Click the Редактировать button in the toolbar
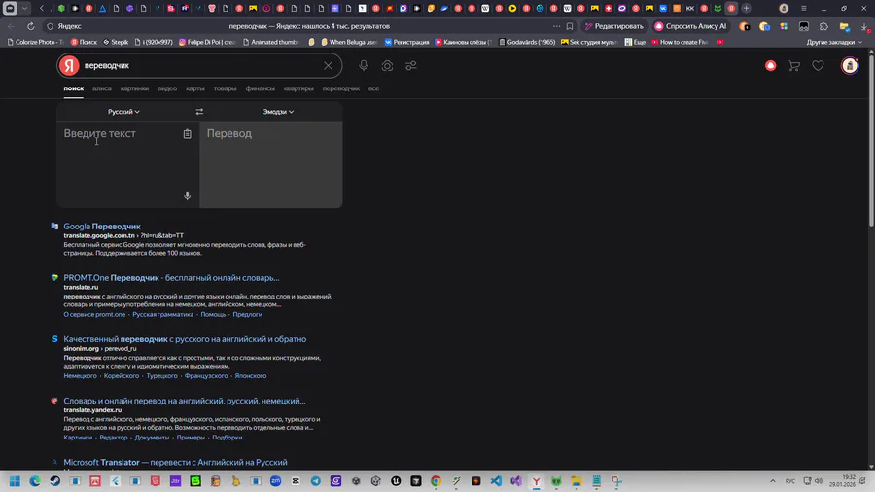This screenshot has width=875, height=492. [x=613, y=26]
